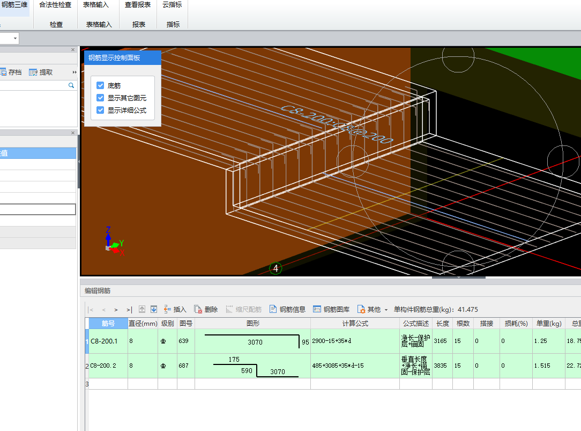Toggle 显示其它图元 checkbox
The height and width of the screenshot is (431, 581).
tap(100, 98)
